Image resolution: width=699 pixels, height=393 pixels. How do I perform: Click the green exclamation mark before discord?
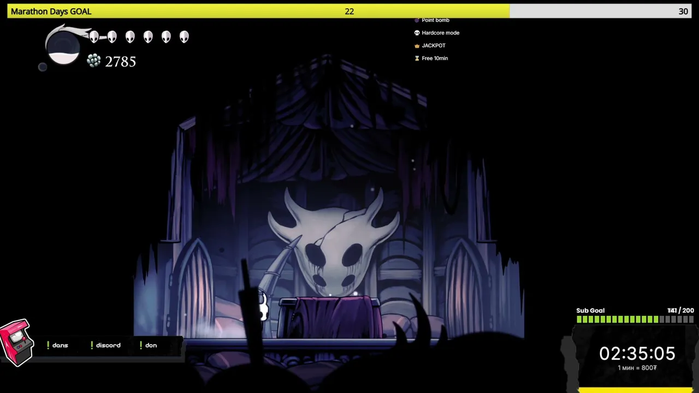point(92,345)
